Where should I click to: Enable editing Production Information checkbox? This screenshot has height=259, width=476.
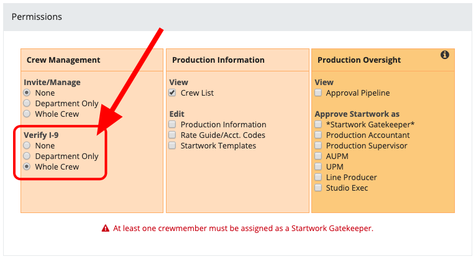pos(172,124)
